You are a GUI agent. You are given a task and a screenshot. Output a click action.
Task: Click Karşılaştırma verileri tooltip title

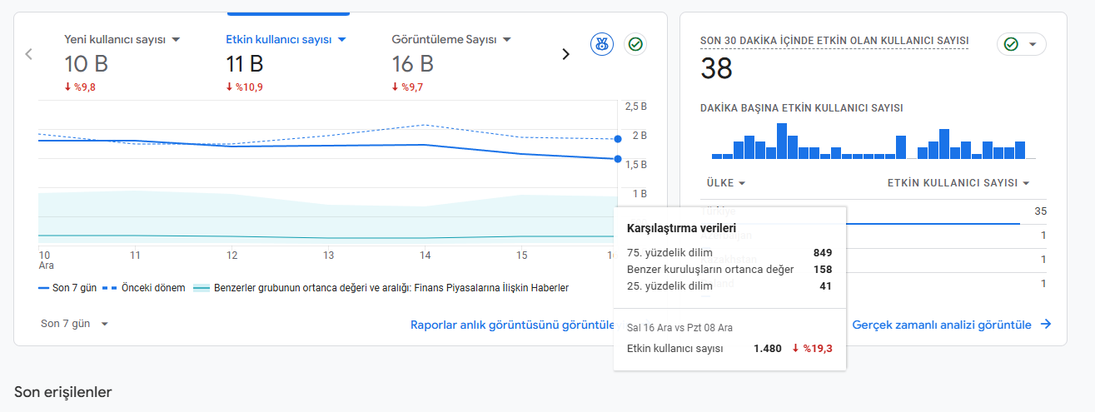click(x=681, y=228)
